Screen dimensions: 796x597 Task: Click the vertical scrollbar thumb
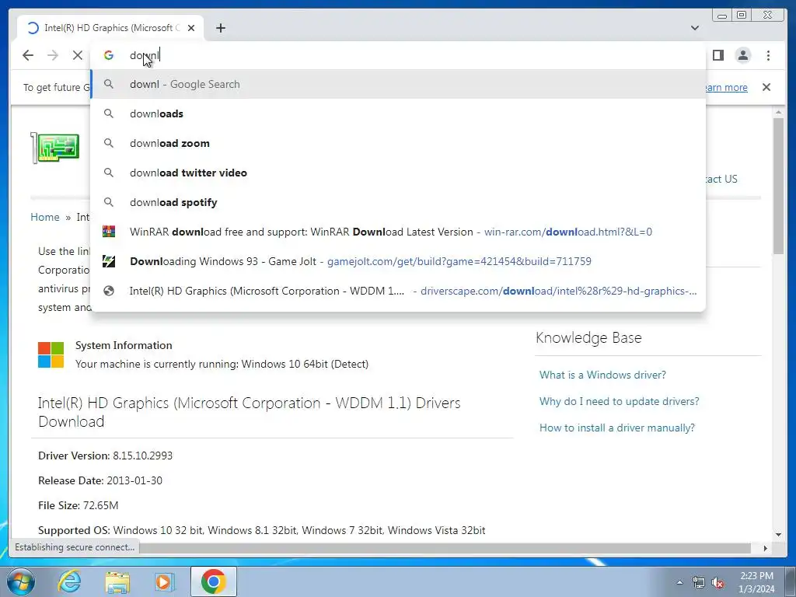pyautogui.click(x=779, y=186)
